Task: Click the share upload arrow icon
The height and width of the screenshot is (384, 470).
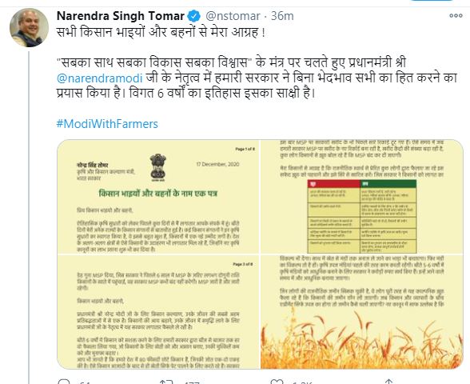Action: pyautogui.click(x=388, y=382)
